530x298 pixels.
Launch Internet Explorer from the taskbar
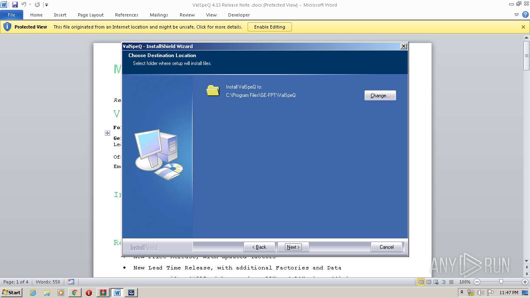(x=33, y=293)
